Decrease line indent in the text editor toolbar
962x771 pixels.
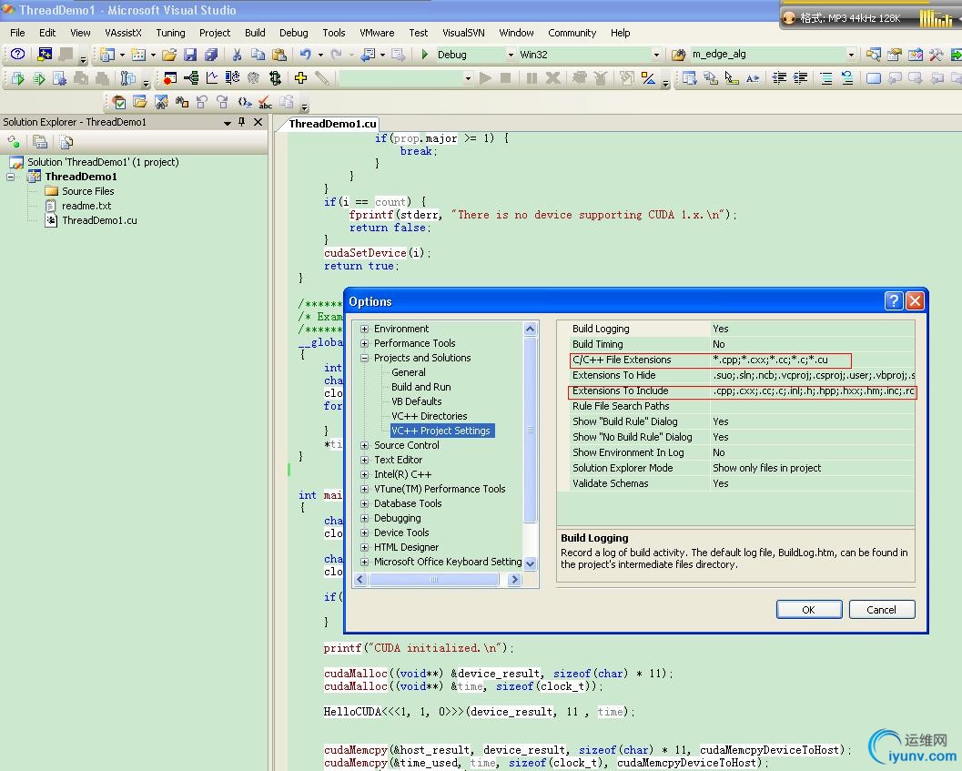(779, 78)
